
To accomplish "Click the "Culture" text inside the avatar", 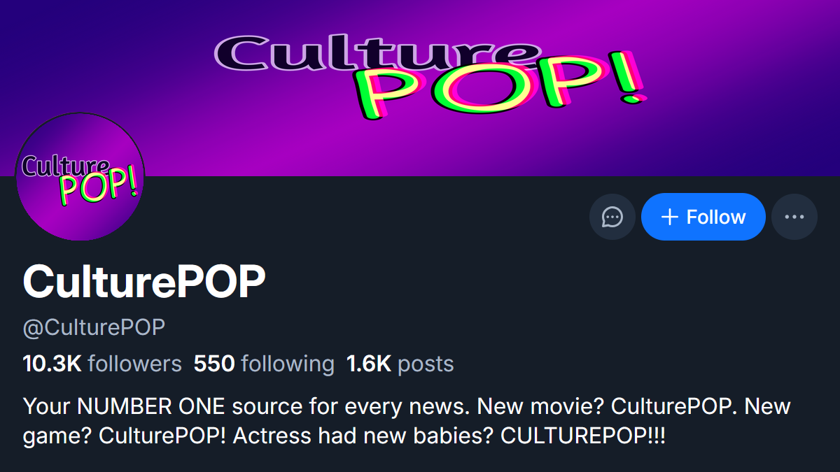I will point(64,165).
